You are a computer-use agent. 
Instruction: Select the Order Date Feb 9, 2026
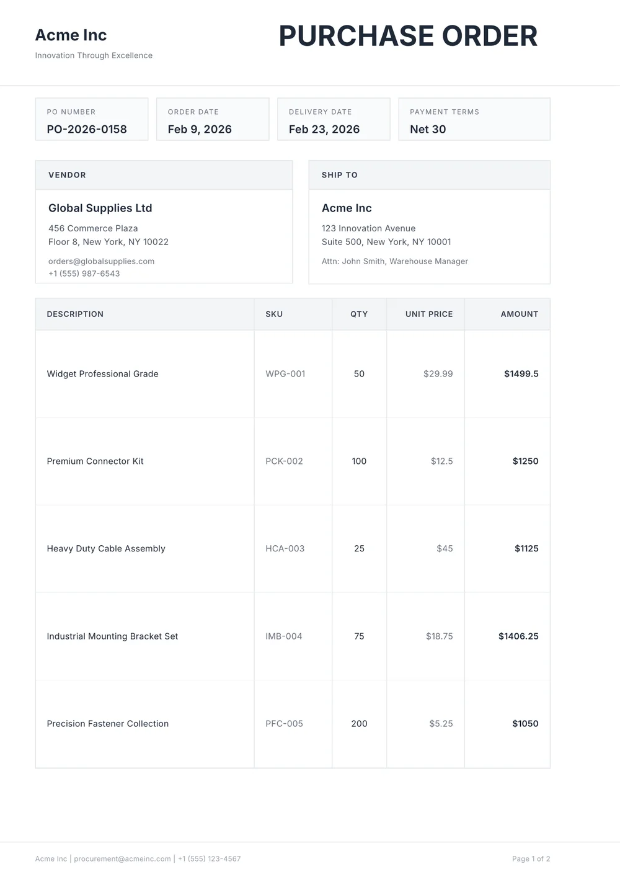point(200,129)
